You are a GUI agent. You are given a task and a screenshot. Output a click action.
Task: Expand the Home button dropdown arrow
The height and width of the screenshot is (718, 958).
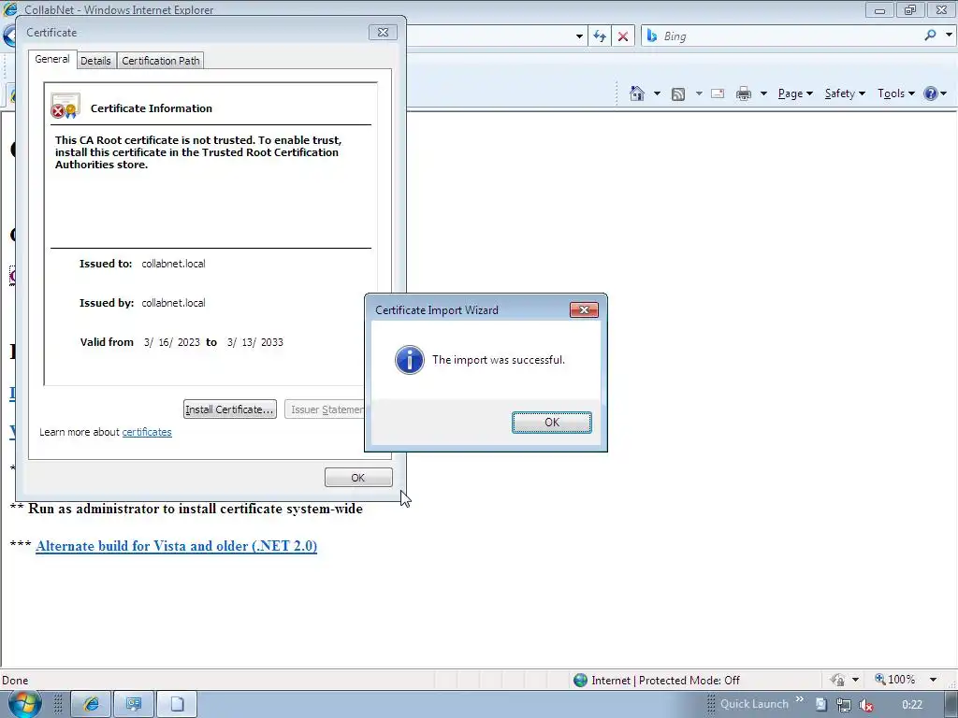tap(657, 93)
